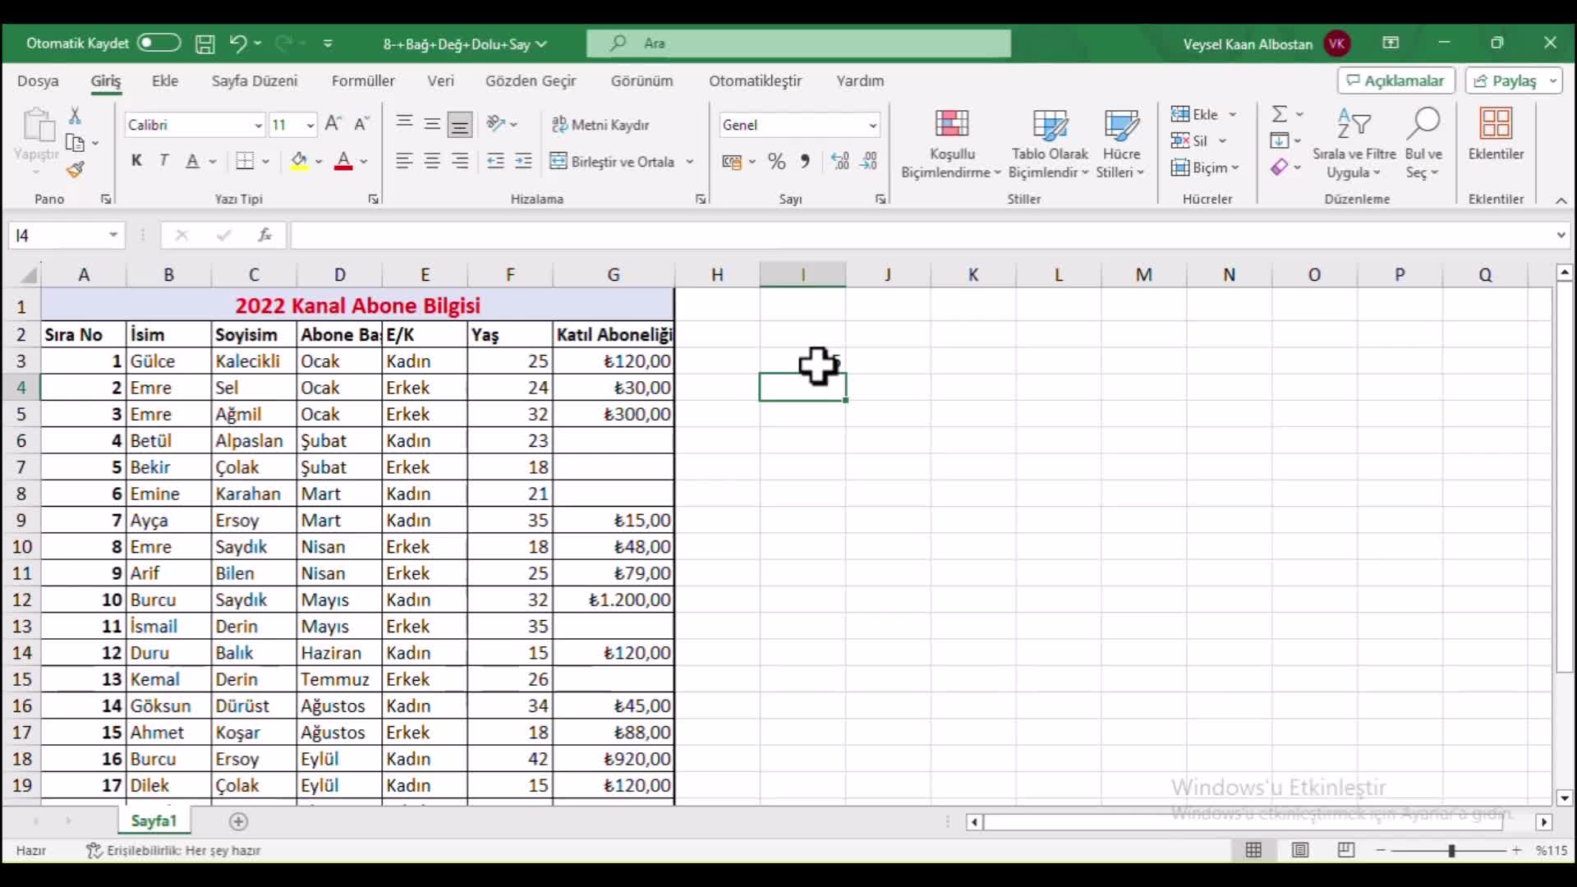The width and height of the screenshot is (1577, 887).
Task: Switch to Görünüm tab
Action: (x=641, y=80)
